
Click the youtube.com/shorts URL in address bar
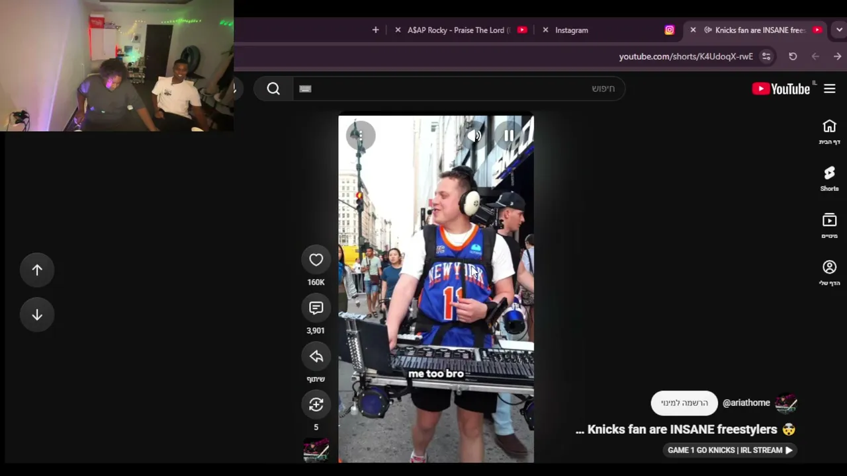(686, 56)
